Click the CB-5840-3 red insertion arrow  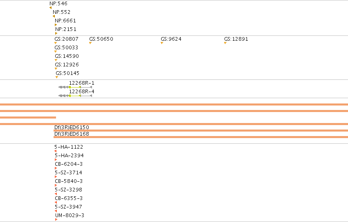(x=56, y=185)
